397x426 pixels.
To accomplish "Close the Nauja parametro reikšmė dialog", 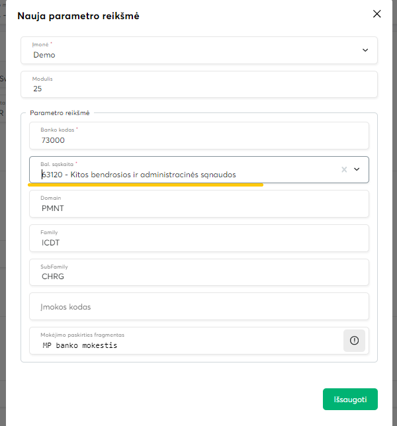I will point(377,14).
